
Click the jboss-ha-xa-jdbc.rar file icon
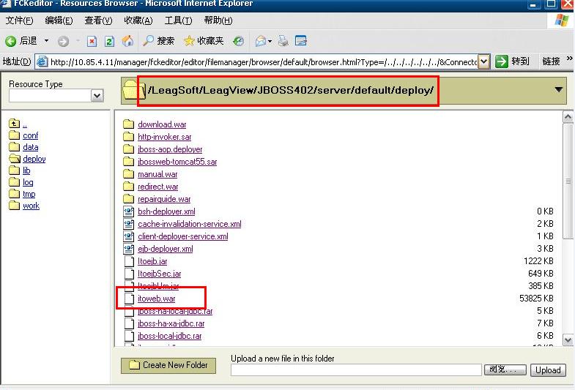(129, 323)
